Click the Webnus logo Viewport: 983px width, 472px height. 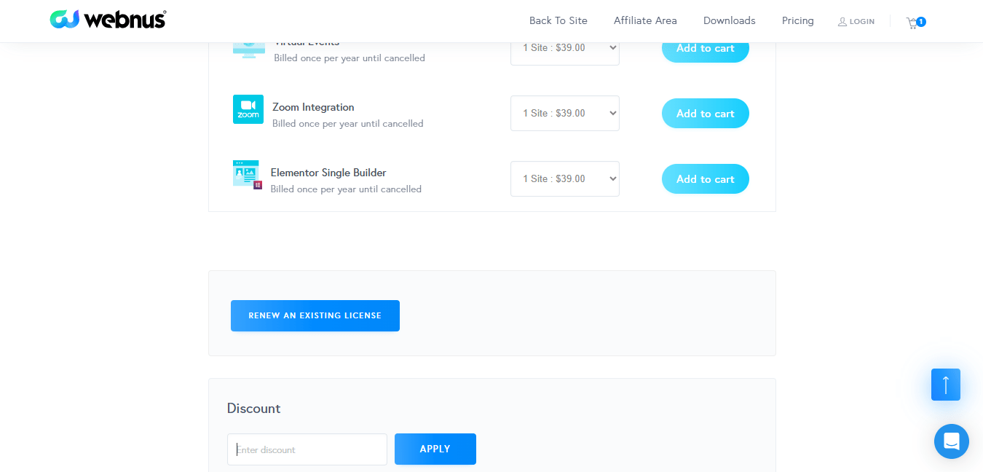pyautogui.click(x=108, y=20)
